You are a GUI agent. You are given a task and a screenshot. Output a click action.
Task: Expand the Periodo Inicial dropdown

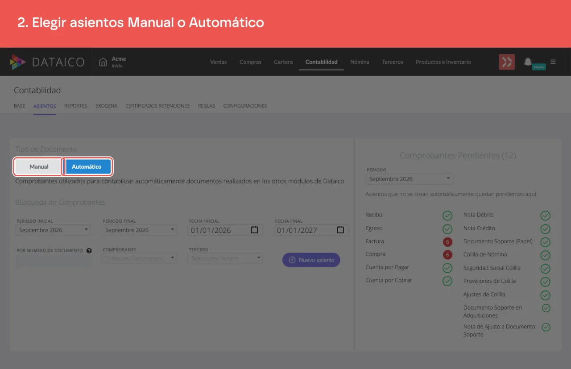click(53, 230)
